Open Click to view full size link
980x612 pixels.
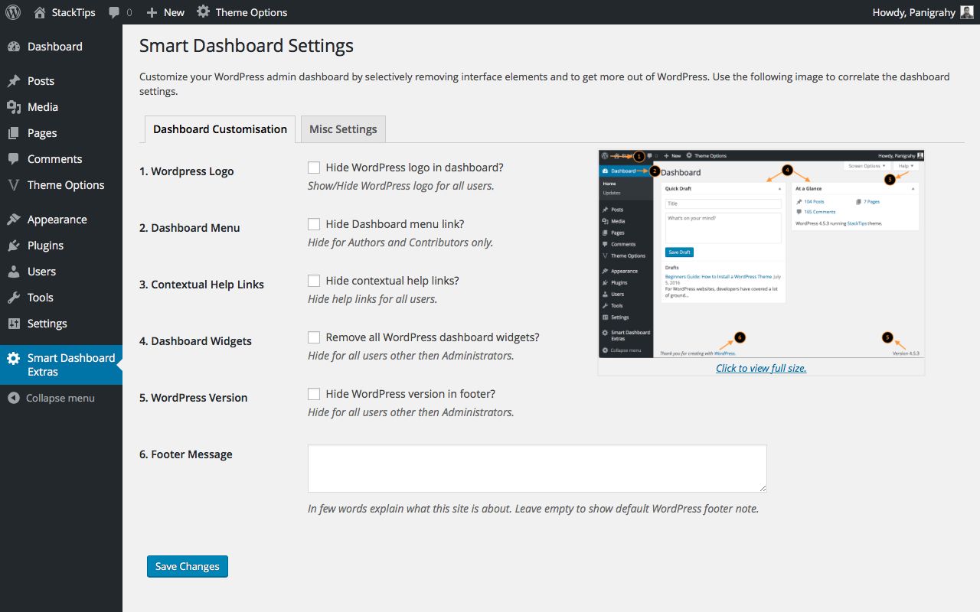coord(761,368)
